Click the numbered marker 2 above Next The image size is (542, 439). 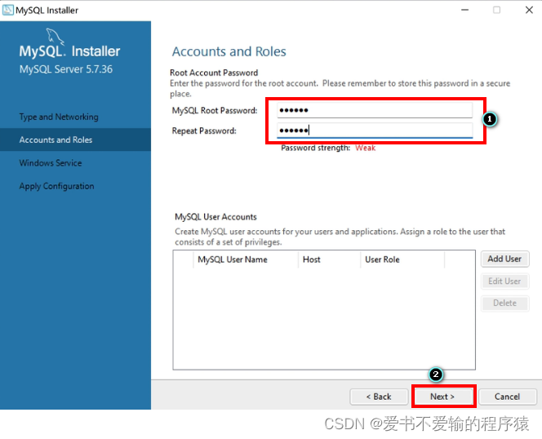(x=436, y=375)
